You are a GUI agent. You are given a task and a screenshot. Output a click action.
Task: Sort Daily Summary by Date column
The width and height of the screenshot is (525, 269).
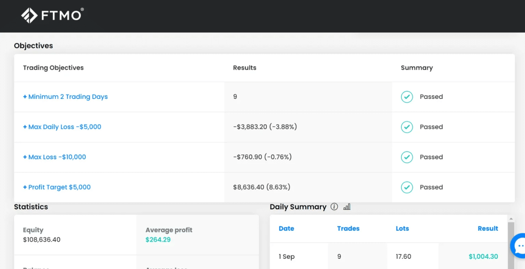click(286, 228)
